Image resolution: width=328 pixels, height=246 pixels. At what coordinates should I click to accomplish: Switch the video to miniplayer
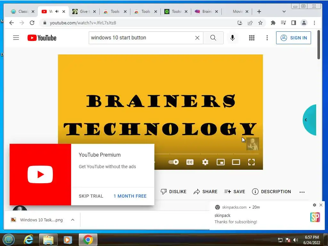221,162
